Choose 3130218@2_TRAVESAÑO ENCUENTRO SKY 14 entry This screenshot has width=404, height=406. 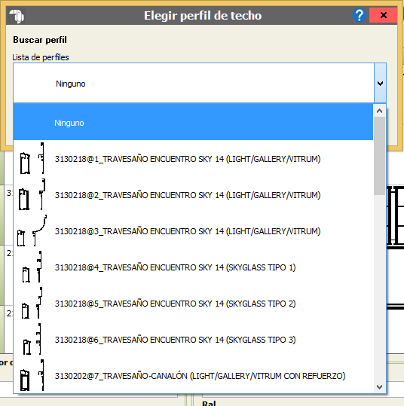click(193, 194)
